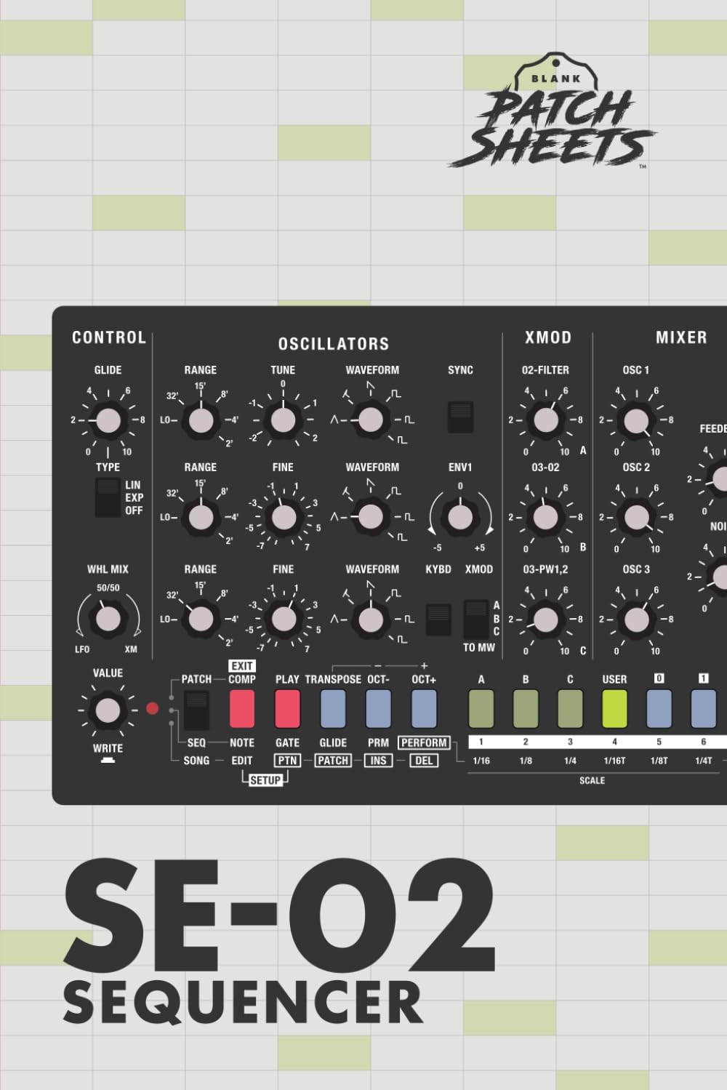This screenshot has height=1090, width=727.
Task: Click the 03-PW1,2 XMOD knob
Action: [545, 619]
